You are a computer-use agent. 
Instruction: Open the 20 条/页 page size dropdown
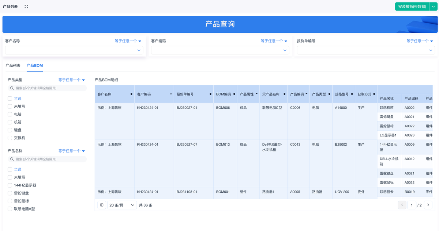122,205
